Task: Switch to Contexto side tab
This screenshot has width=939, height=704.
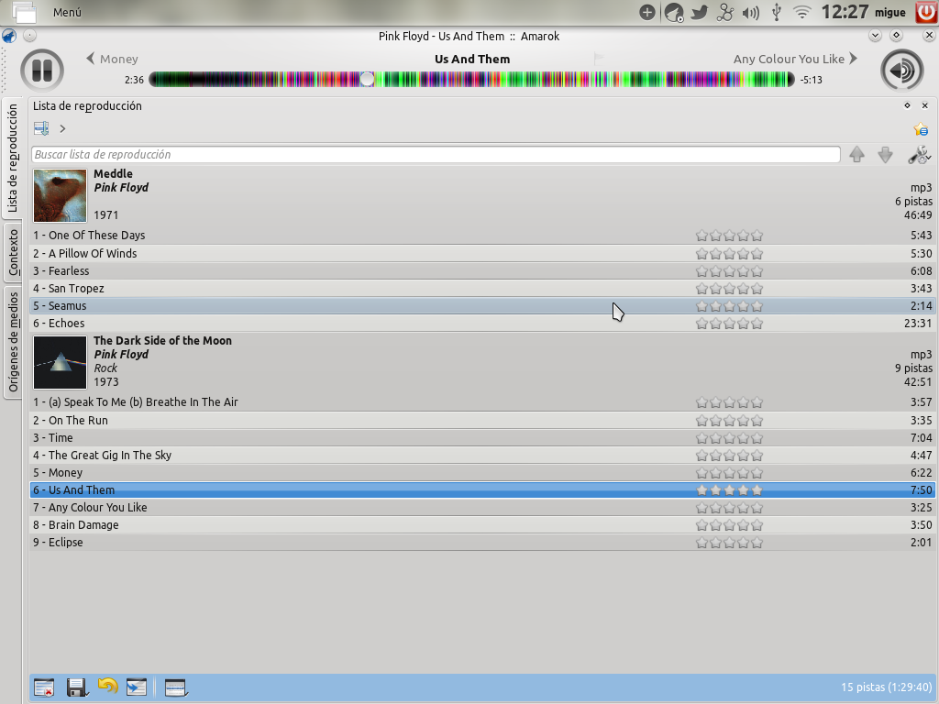Action: 13,251
